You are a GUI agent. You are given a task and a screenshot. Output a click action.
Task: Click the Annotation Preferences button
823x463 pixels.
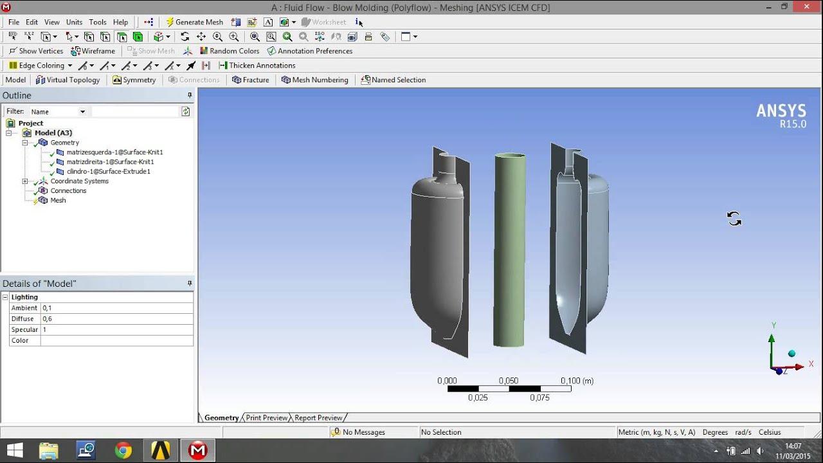[x=310, y=51]
